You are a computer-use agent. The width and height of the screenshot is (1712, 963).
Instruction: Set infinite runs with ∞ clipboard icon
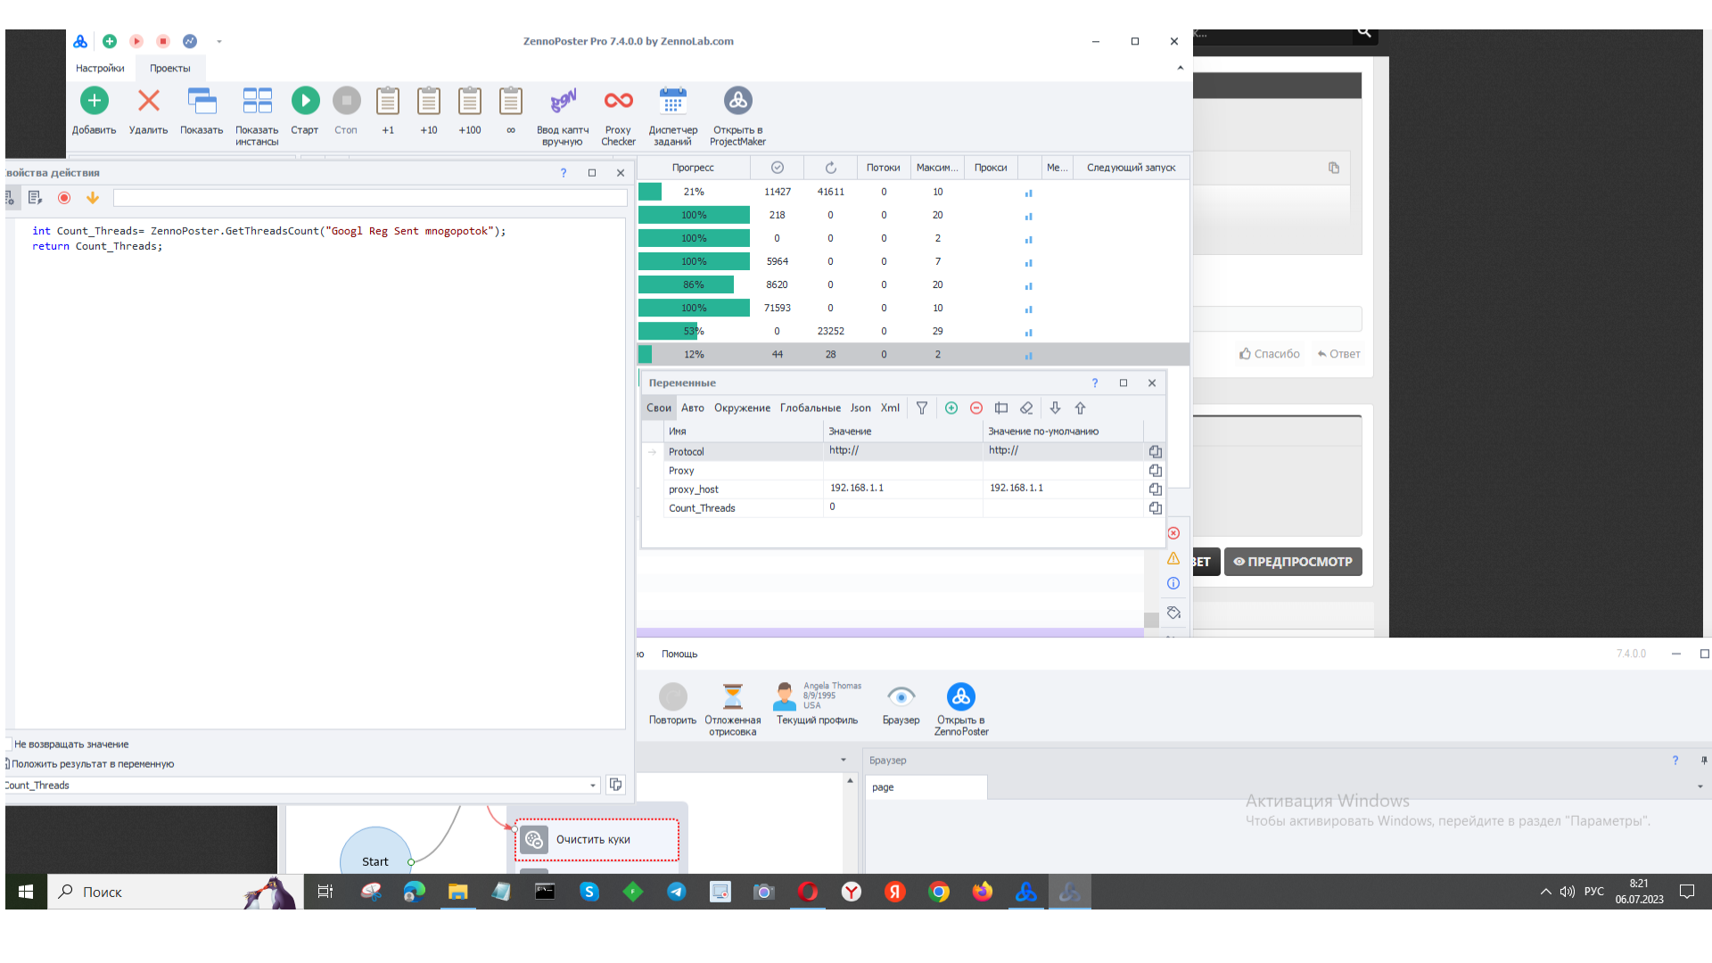[x=511, y=101]
